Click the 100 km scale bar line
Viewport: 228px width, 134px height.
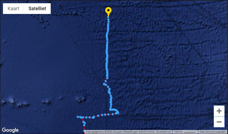pyautogui.click(x=190, y=132)
